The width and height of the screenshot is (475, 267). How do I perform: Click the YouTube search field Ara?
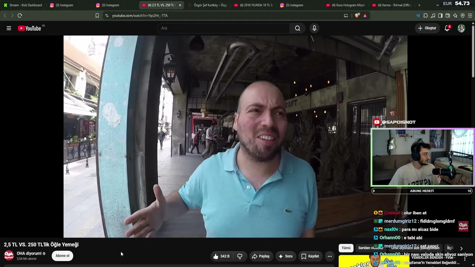[x=223, y=28]
